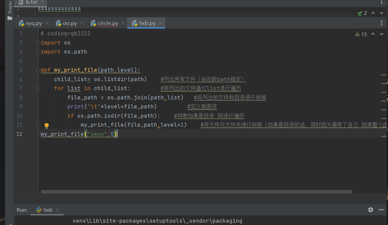This screenshot has width=388, height=225.
Task: Select the hxb run configuration tab
Action: click(48, 210)
